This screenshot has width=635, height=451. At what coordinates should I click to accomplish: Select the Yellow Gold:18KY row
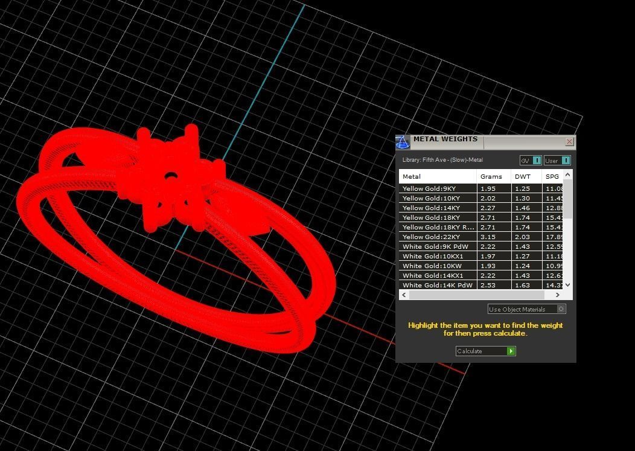coord(480,217)
